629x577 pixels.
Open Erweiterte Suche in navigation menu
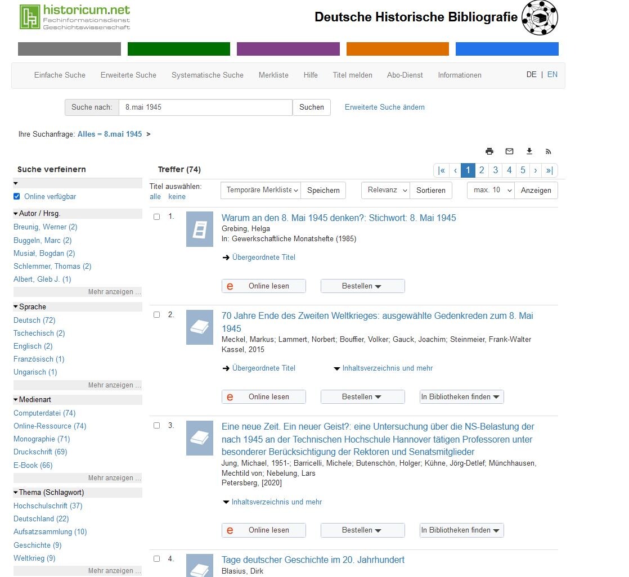[128, 75]
